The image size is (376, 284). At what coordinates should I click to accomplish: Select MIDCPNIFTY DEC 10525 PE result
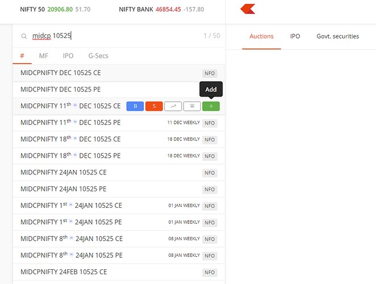119,90
